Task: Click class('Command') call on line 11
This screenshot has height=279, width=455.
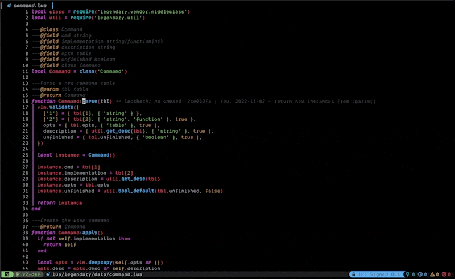Action: [x=103, y=71]
